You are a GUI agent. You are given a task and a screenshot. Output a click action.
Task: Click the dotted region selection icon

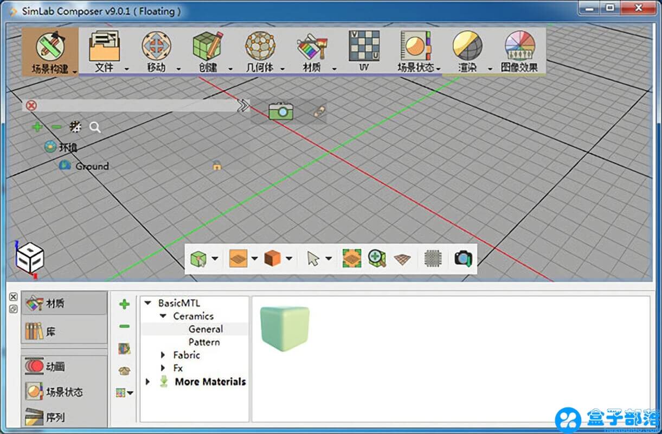point(433,259)
